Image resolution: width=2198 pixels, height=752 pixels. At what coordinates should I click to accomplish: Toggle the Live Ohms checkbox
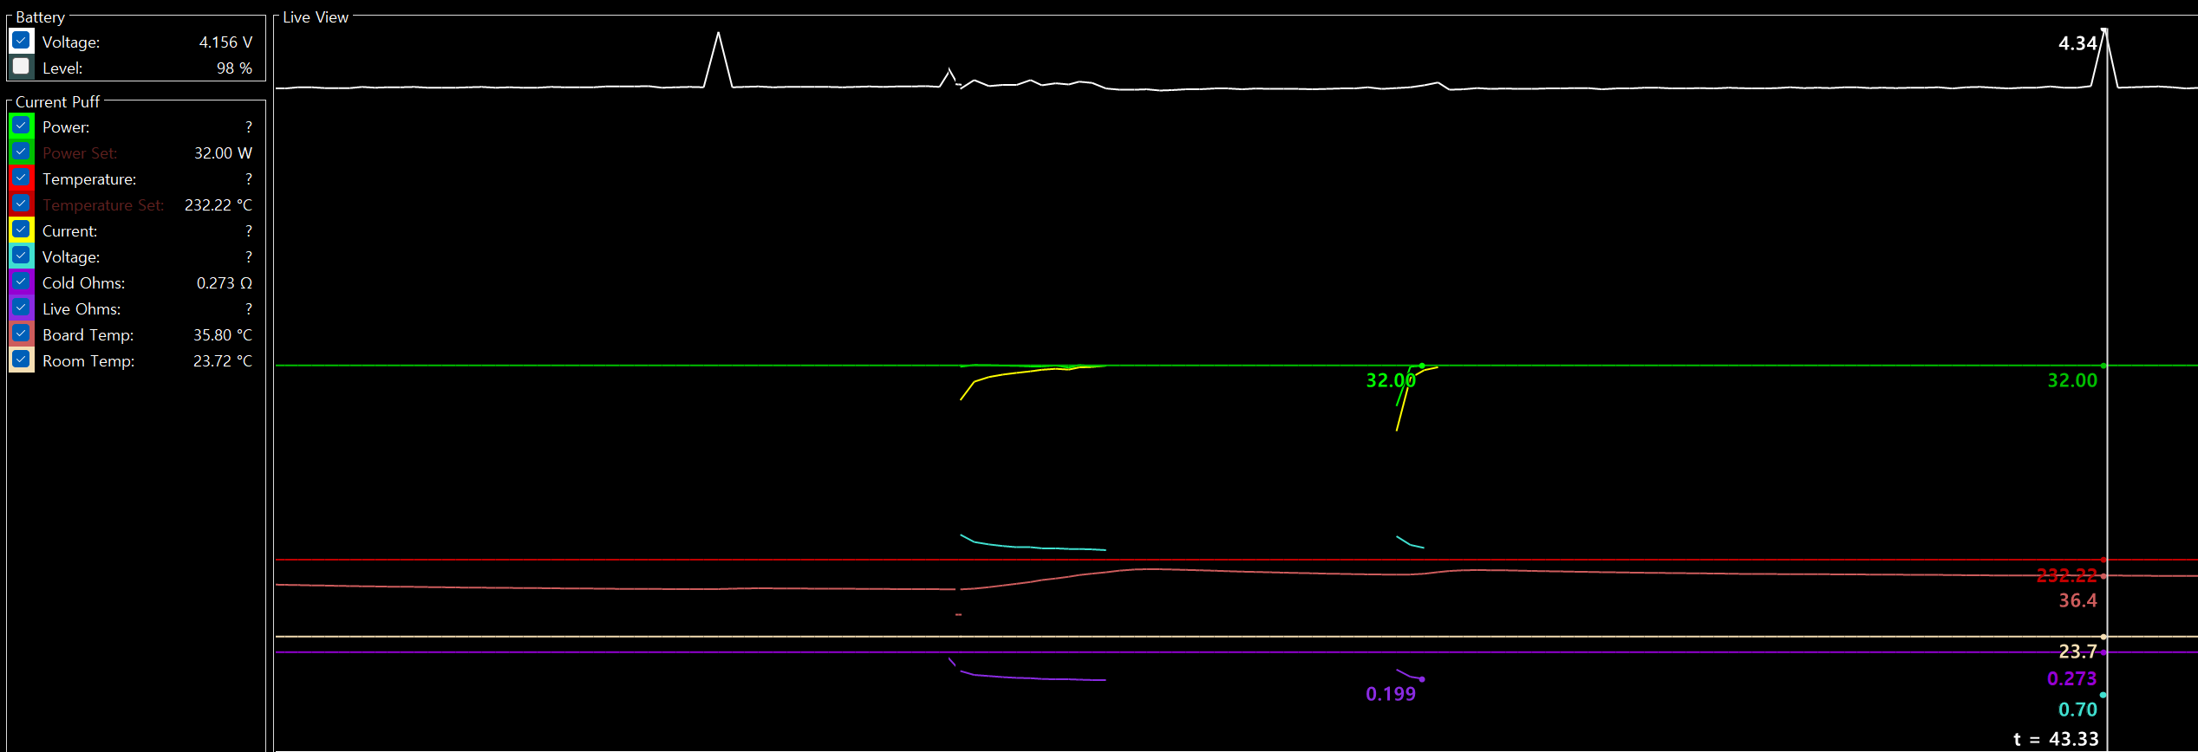pyautogui.click(x=22, y=308)
